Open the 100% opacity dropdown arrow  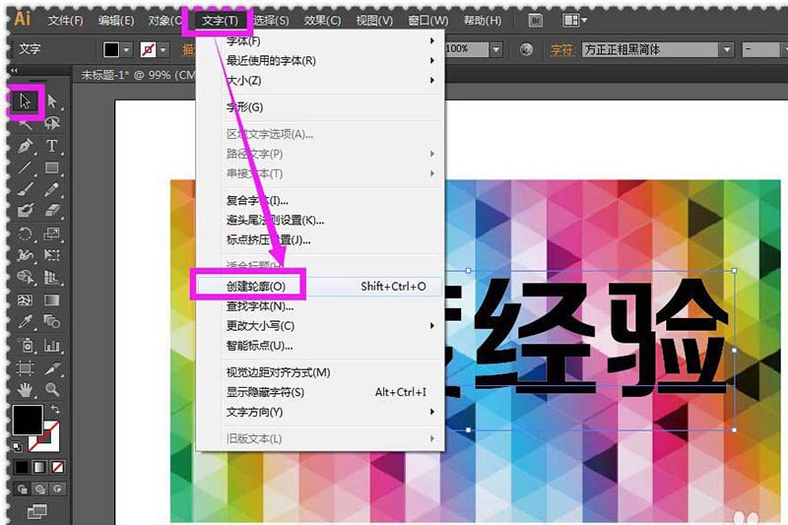(496, 49)
